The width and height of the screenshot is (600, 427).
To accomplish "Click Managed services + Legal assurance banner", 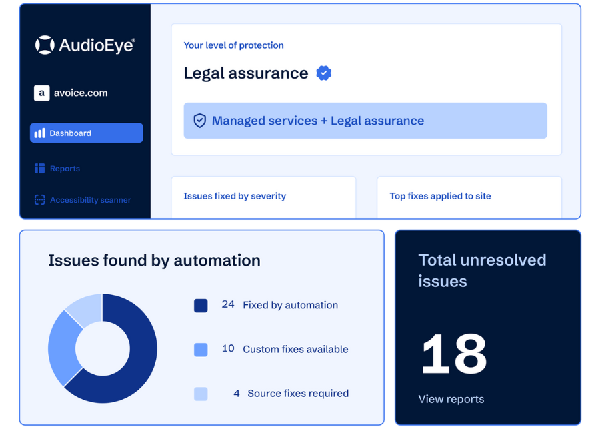I will pos(365,121).
